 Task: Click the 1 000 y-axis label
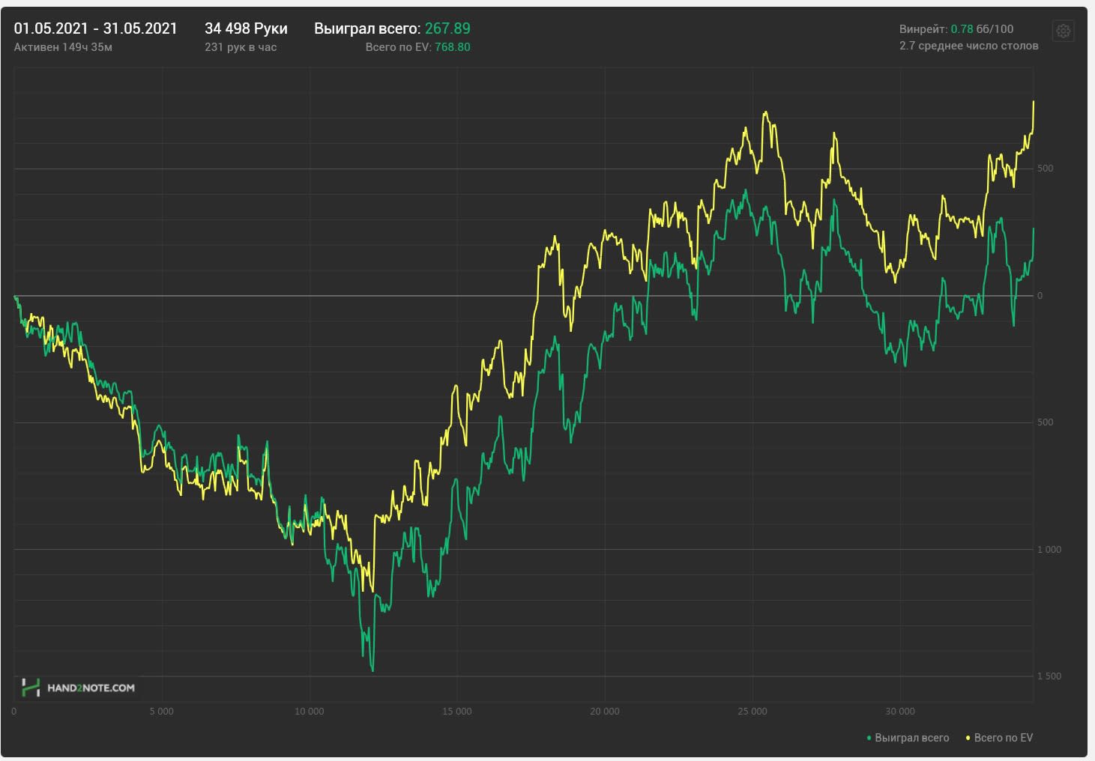1049,550
